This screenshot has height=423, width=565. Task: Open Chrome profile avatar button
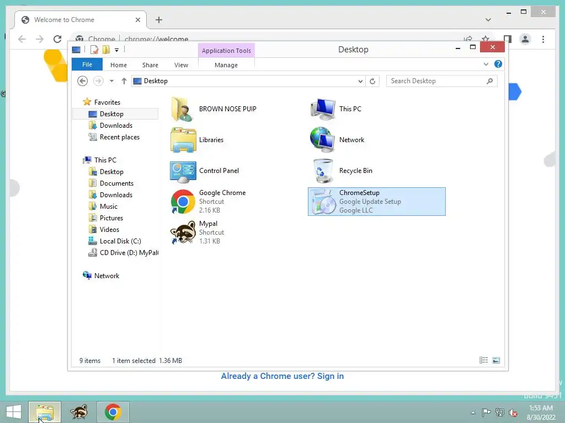tap(525, 39)
